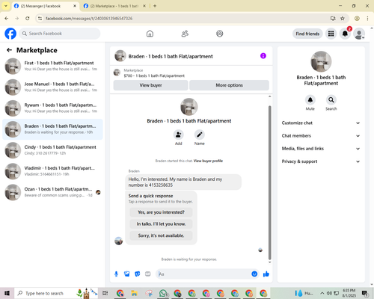Open the notifications bell

[345, 34]
